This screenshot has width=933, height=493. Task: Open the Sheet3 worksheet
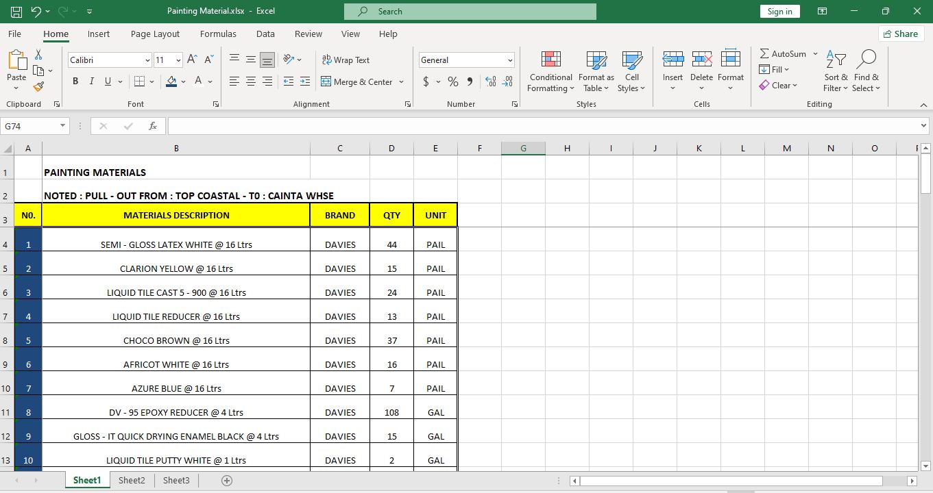point(176,481)
